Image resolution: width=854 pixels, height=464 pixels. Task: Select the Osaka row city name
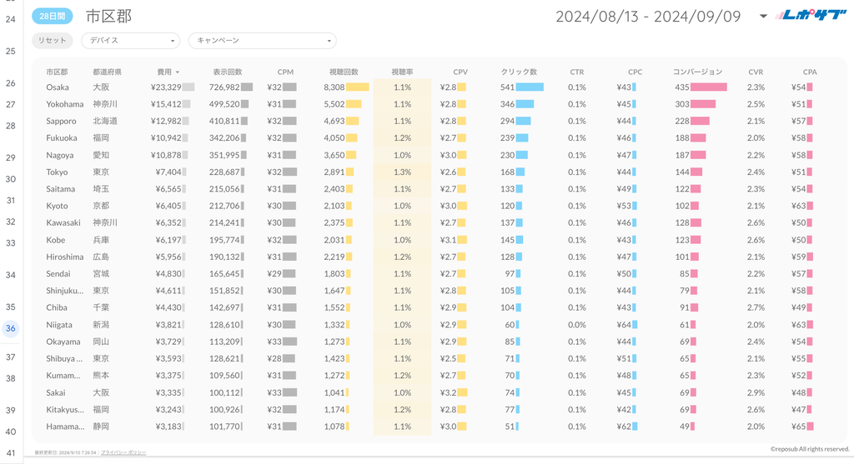58,87
